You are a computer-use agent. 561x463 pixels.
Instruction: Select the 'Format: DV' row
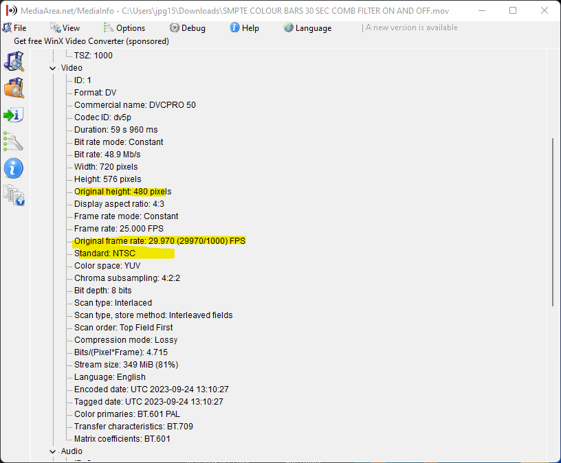click(x=95, y=93)
